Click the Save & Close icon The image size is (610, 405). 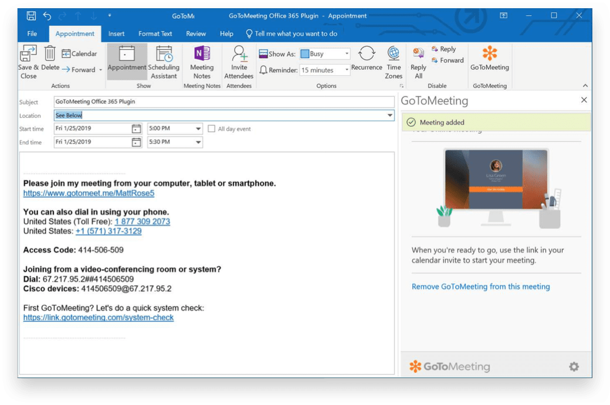(28, 54)
